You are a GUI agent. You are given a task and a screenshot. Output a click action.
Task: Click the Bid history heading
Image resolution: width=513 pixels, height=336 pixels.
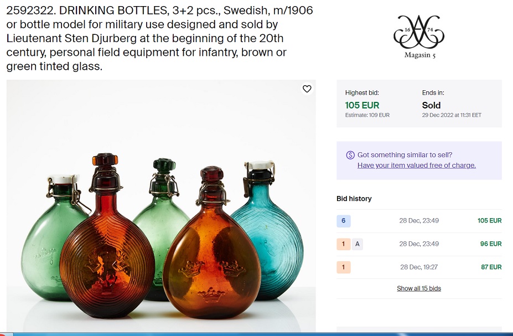click(354, 199)
